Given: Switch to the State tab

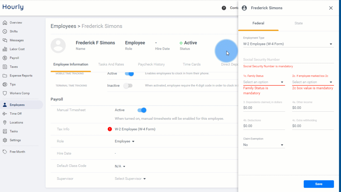Looking at the screenshot, I should click(298, 23).
